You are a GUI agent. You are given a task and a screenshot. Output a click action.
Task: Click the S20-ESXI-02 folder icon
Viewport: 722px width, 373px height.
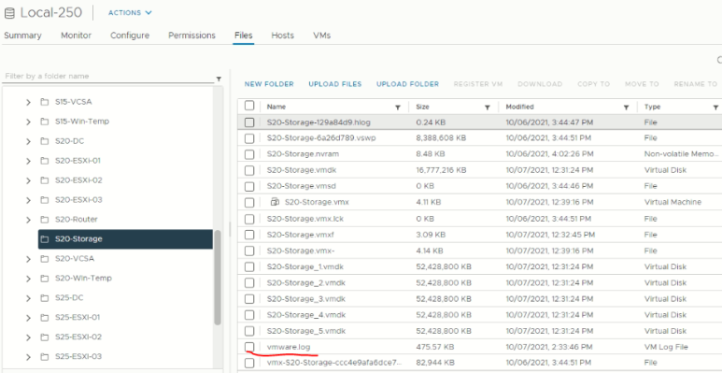click(44, 180)
